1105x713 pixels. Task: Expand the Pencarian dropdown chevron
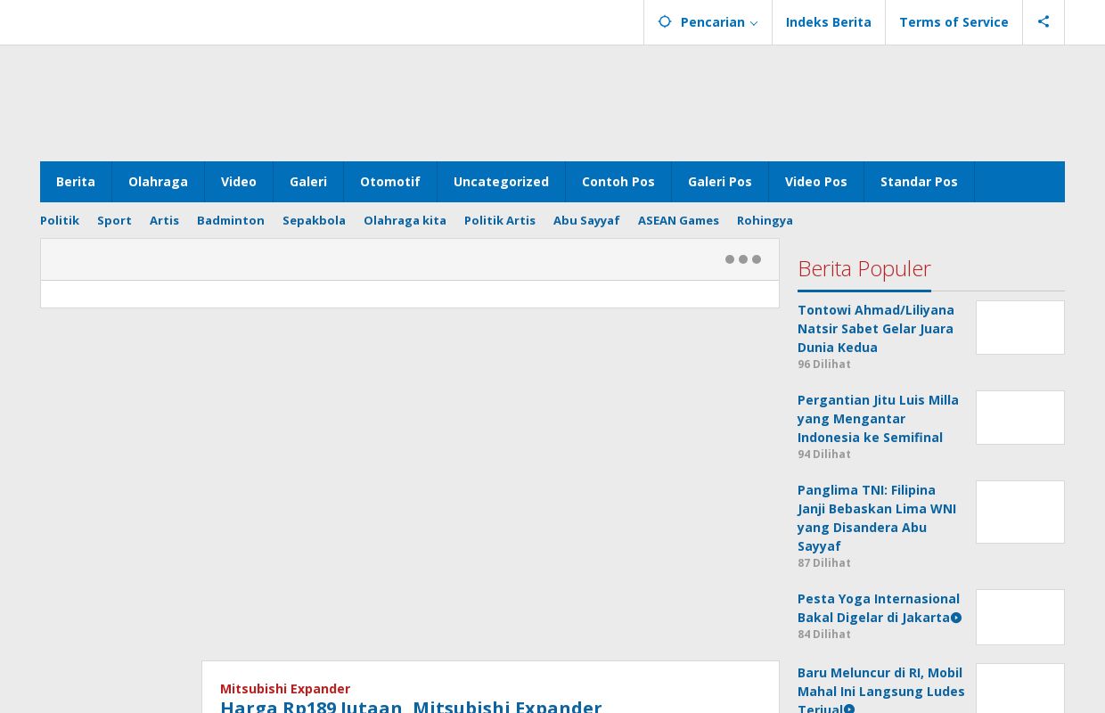(754, 23)
